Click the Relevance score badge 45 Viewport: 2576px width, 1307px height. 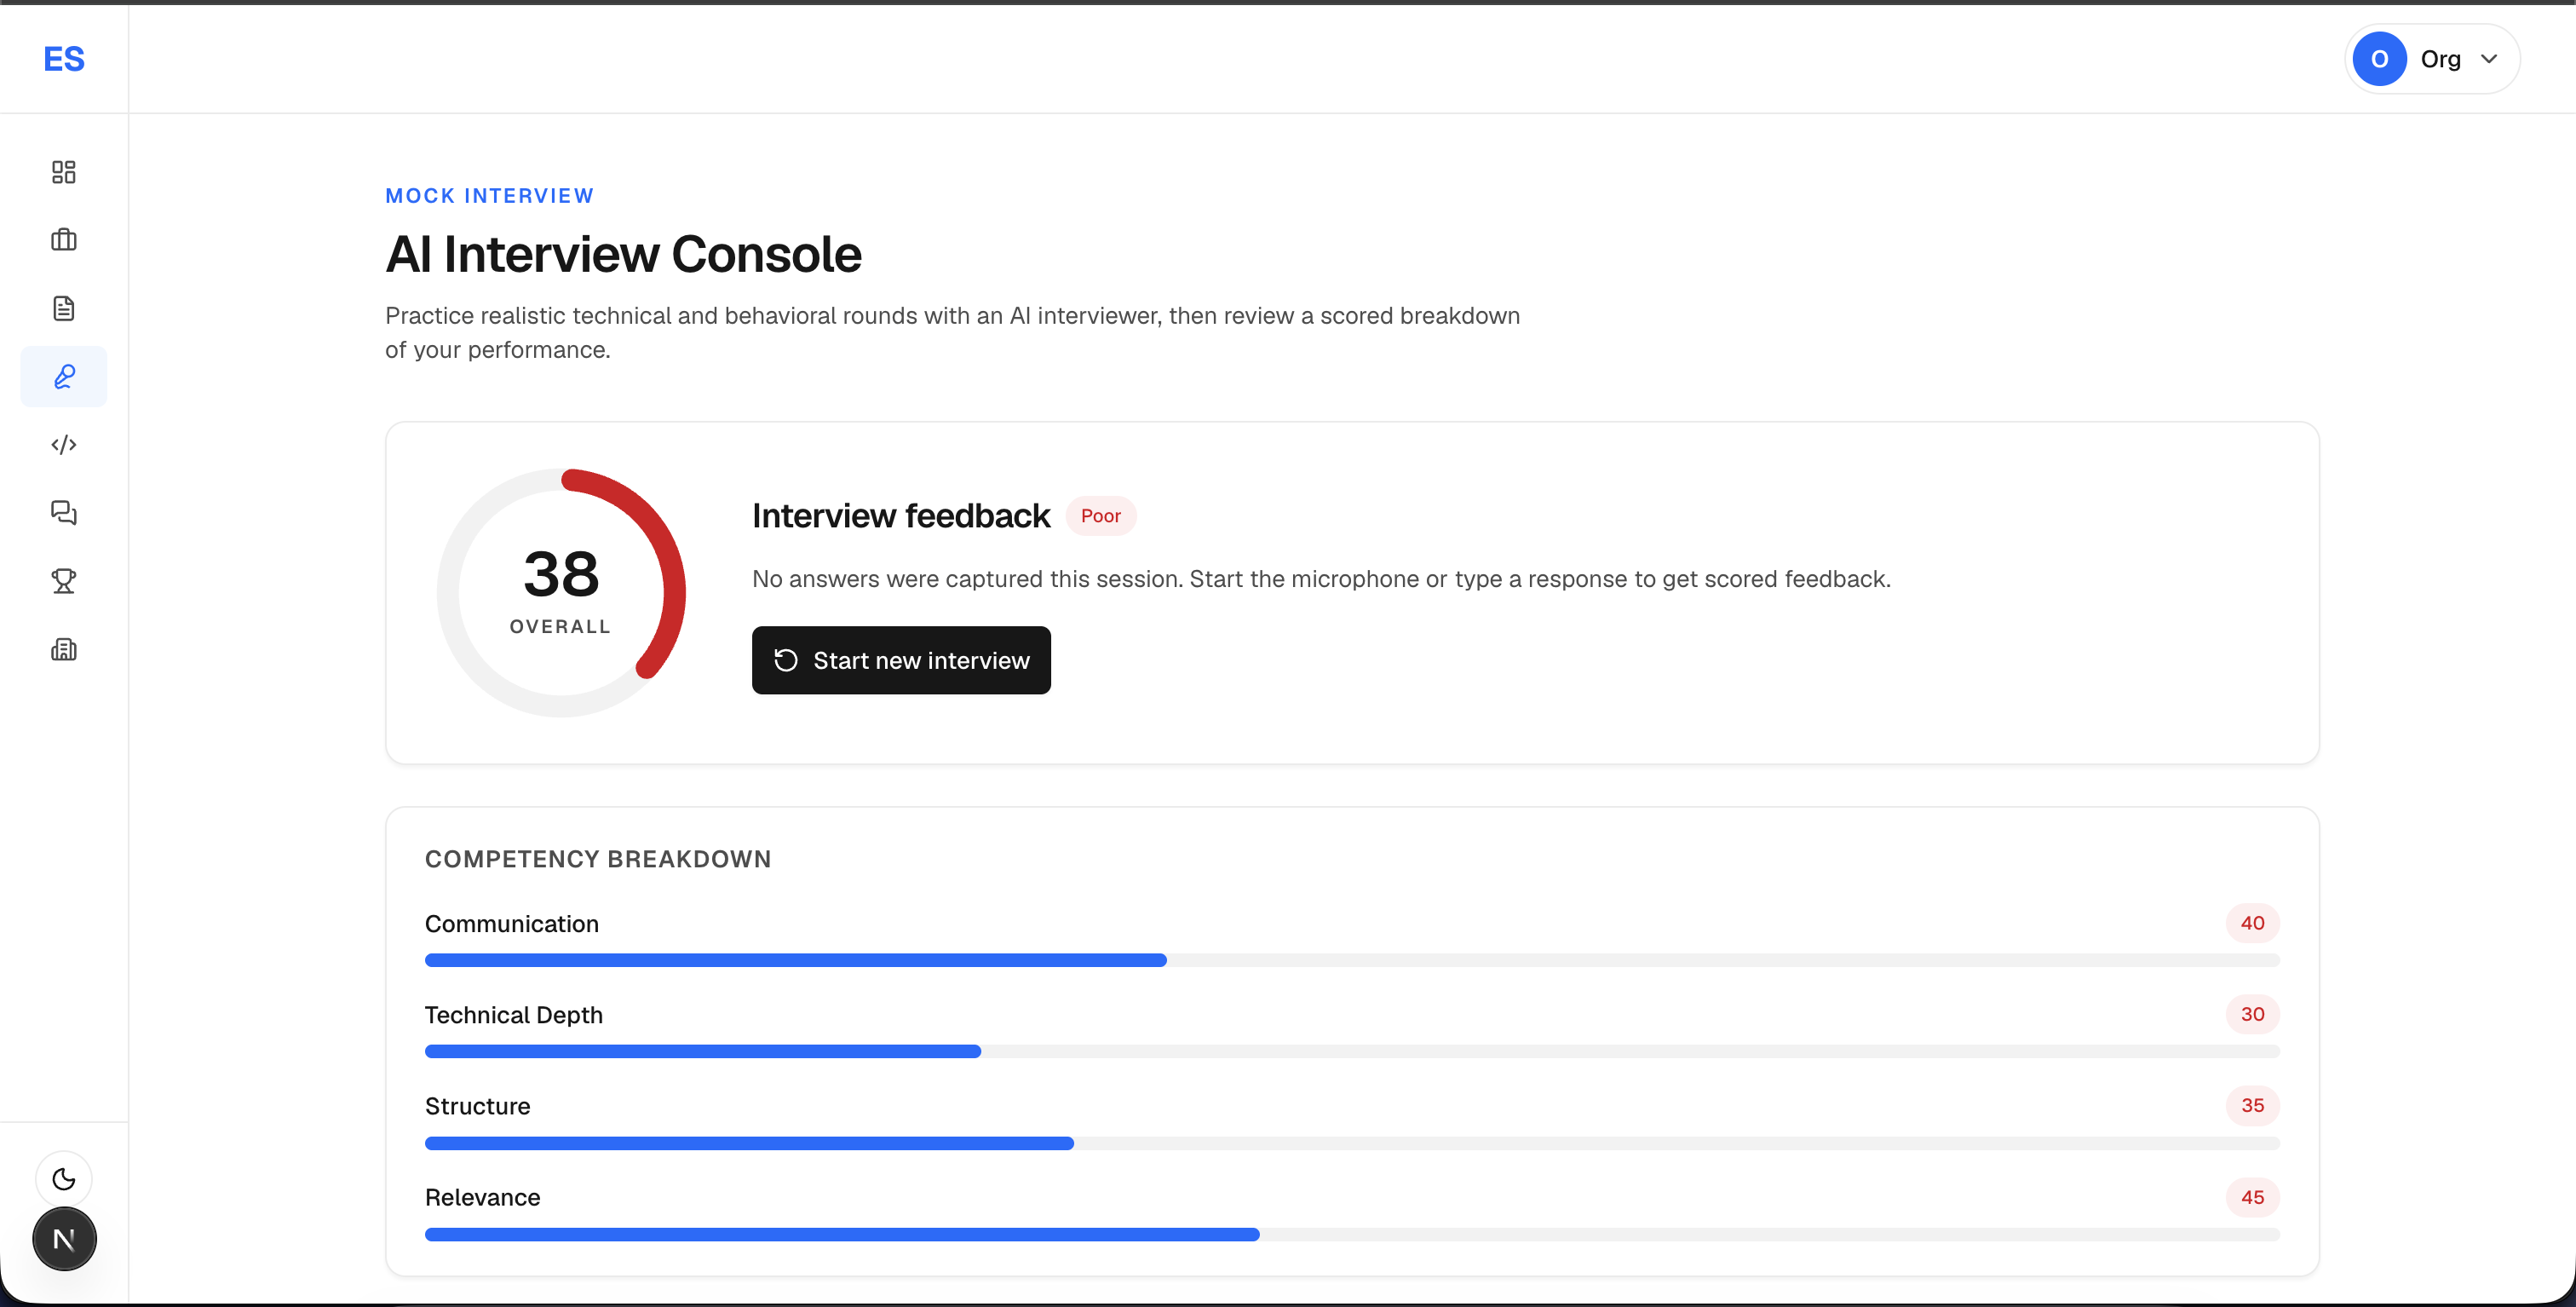click(2252, 1197)
